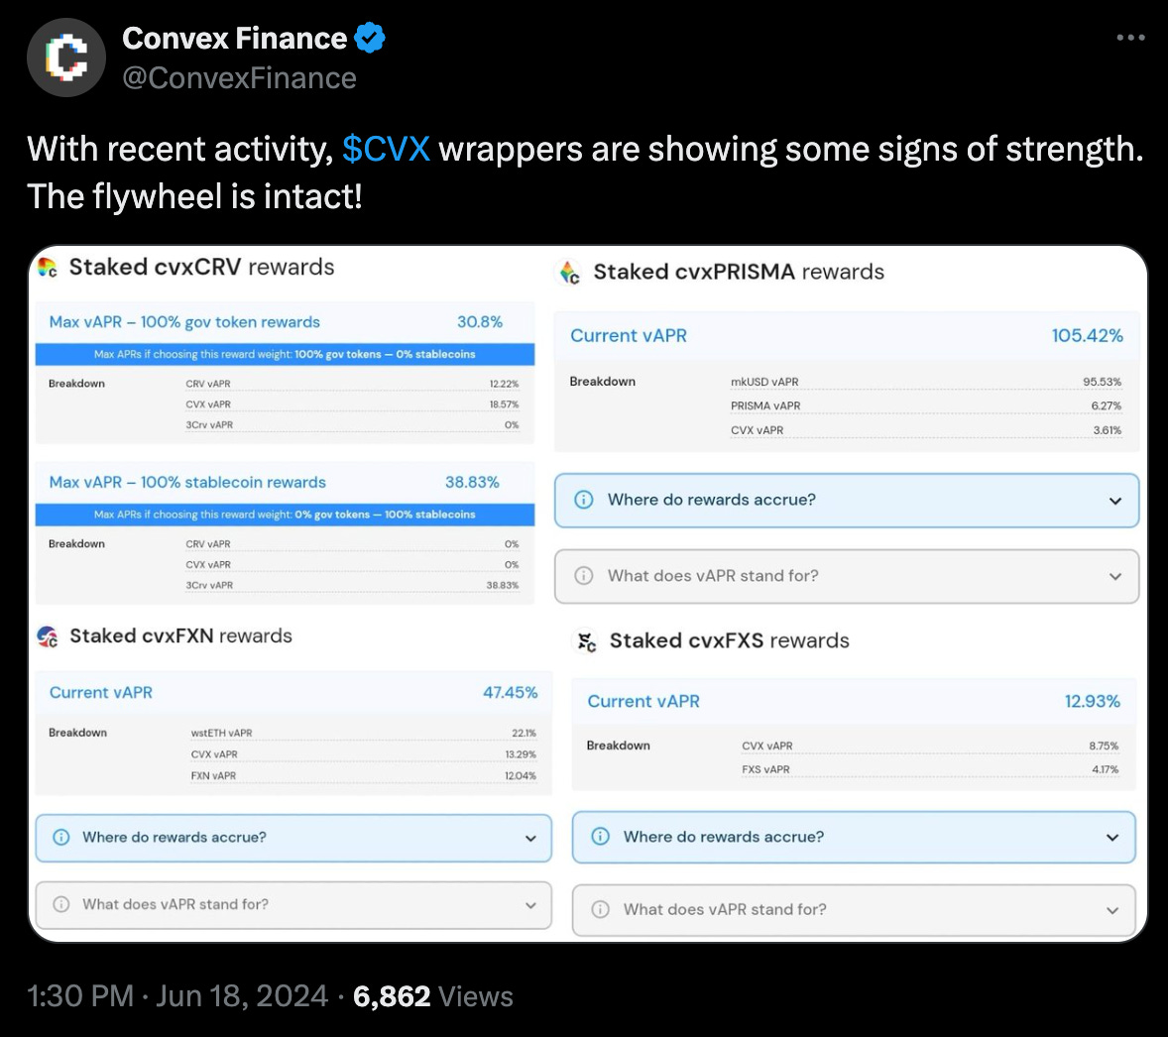The width and height of the screenshot is (1168, 1037).
Task: Click the Staked cvxPRISMA token icon
Action: [570, 273]
